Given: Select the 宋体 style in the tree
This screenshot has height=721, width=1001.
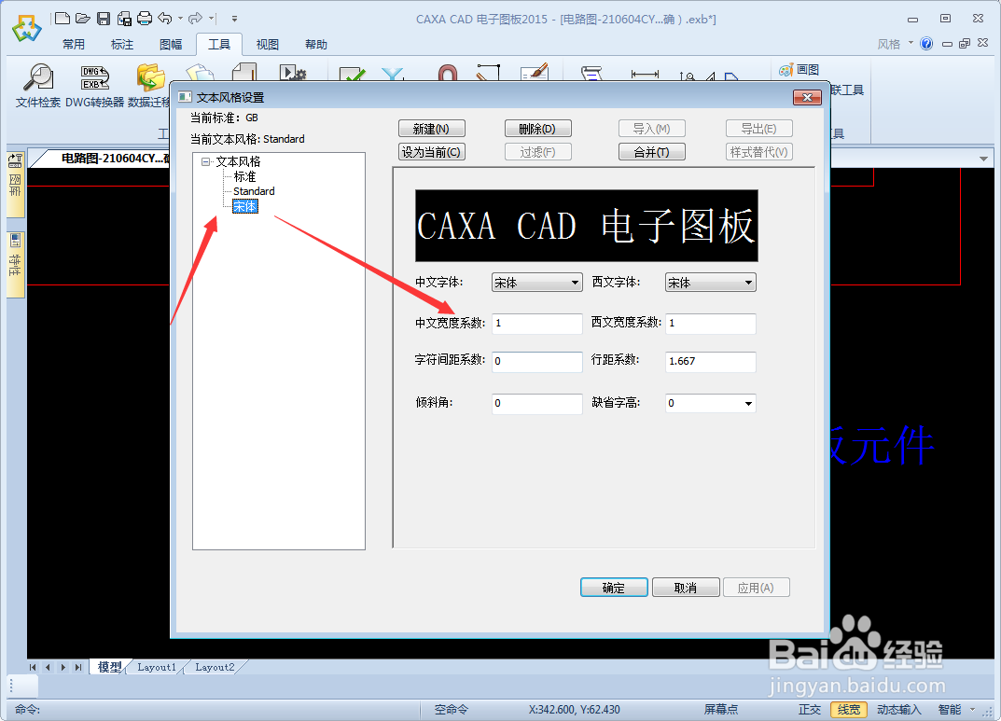Looking at the screenshot, I should [x=245, y=207].
